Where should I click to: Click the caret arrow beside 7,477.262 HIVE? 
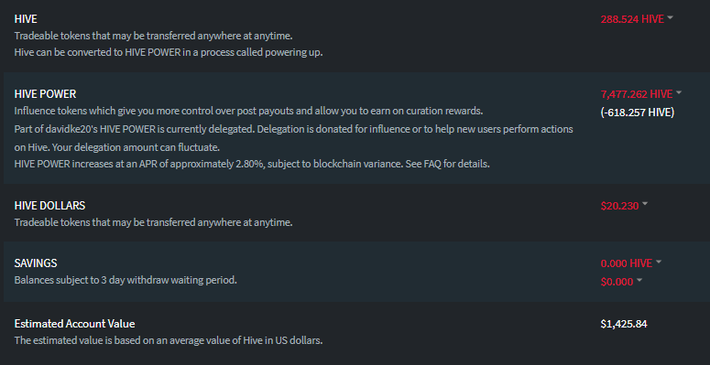tap(679, 92)
